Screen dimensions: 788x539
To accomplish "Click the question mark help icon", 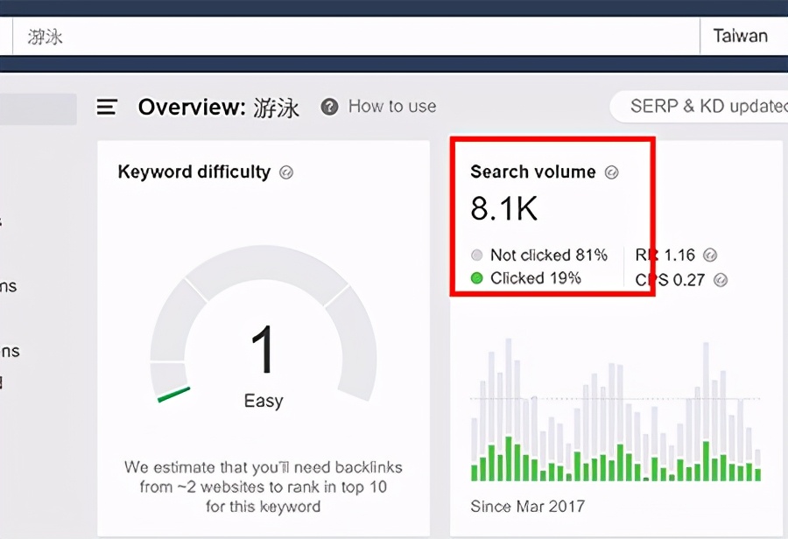I will [x=329, y=107].
